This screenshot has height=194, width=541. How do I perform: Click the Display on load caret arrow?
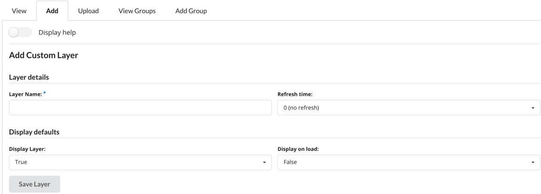(533, 163)
